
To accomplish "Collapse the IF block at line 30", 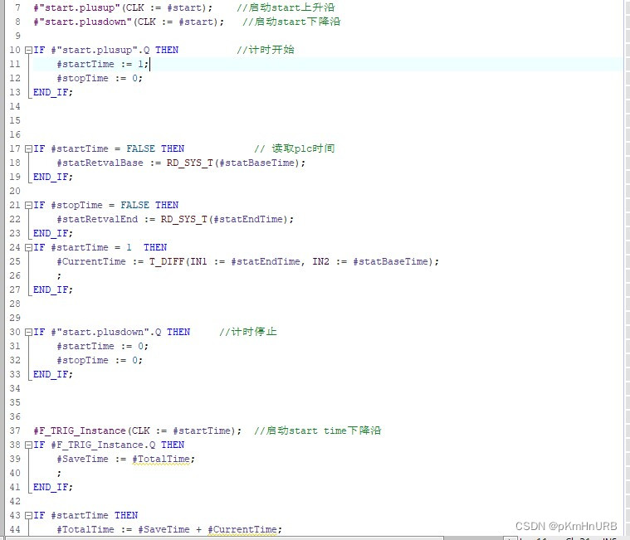I will click(28, 332).
